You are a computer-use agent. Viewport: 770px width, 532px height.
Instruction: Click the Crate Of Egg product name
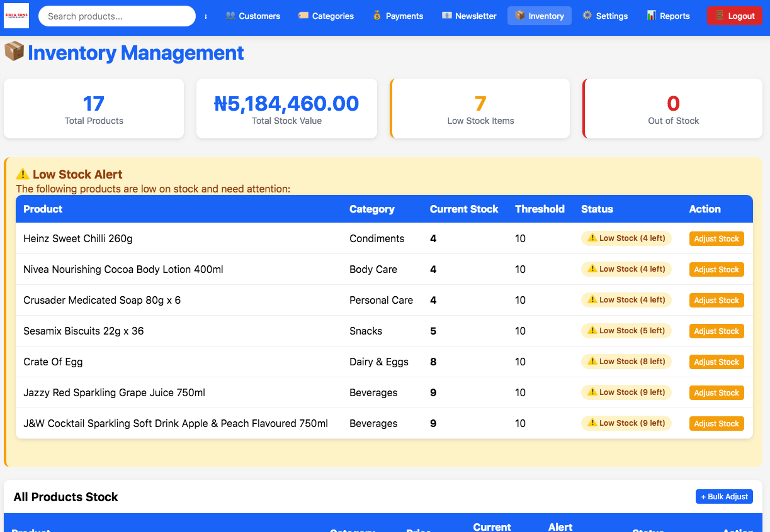coord(53,362)
